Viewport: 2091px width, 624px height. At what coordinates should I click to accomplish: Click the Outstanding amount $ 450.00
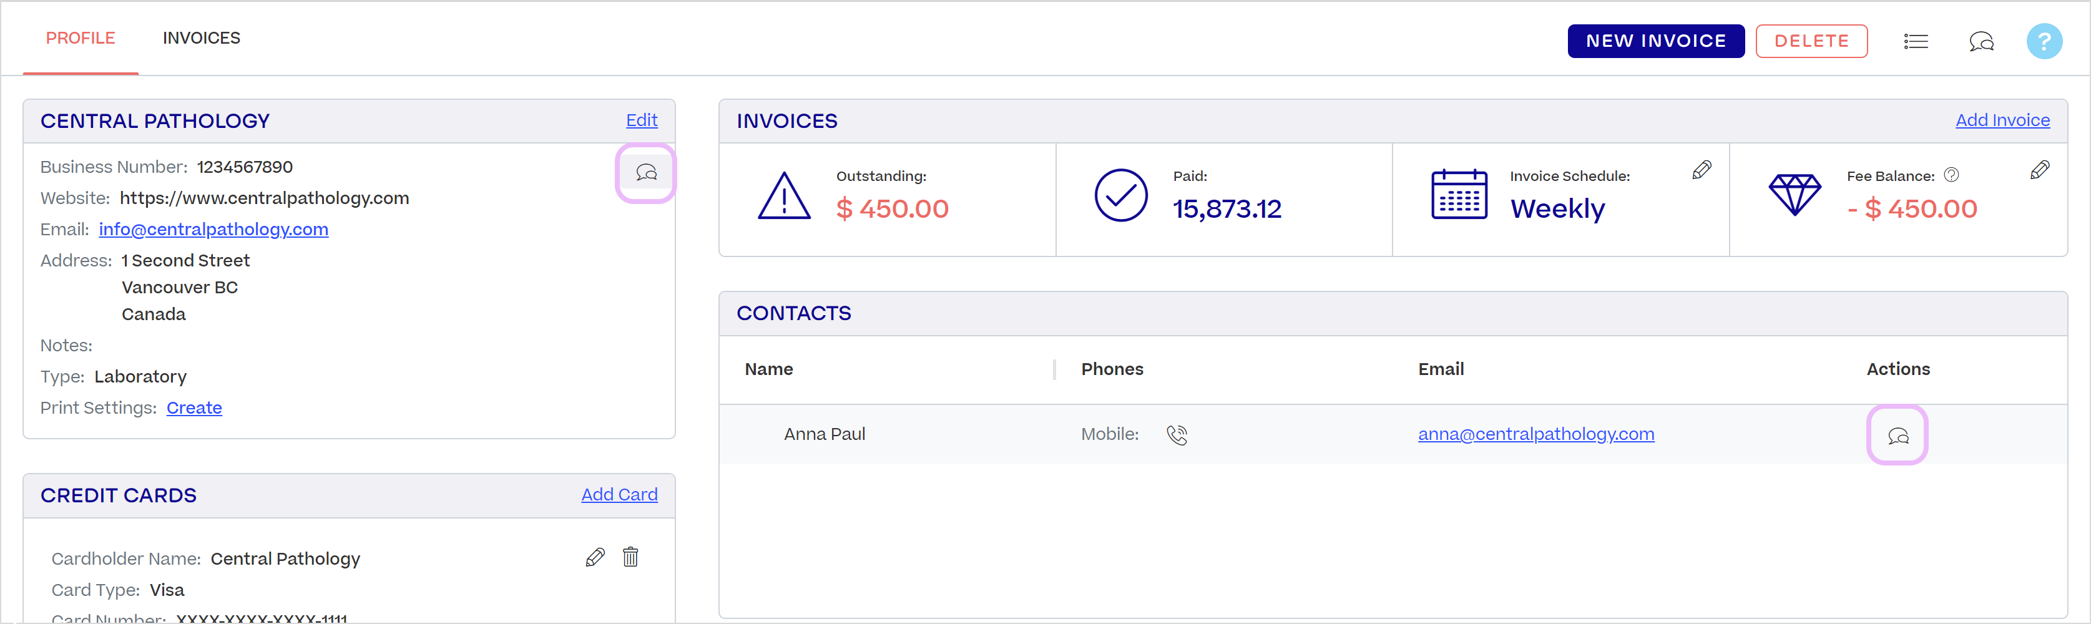(892, 210)
